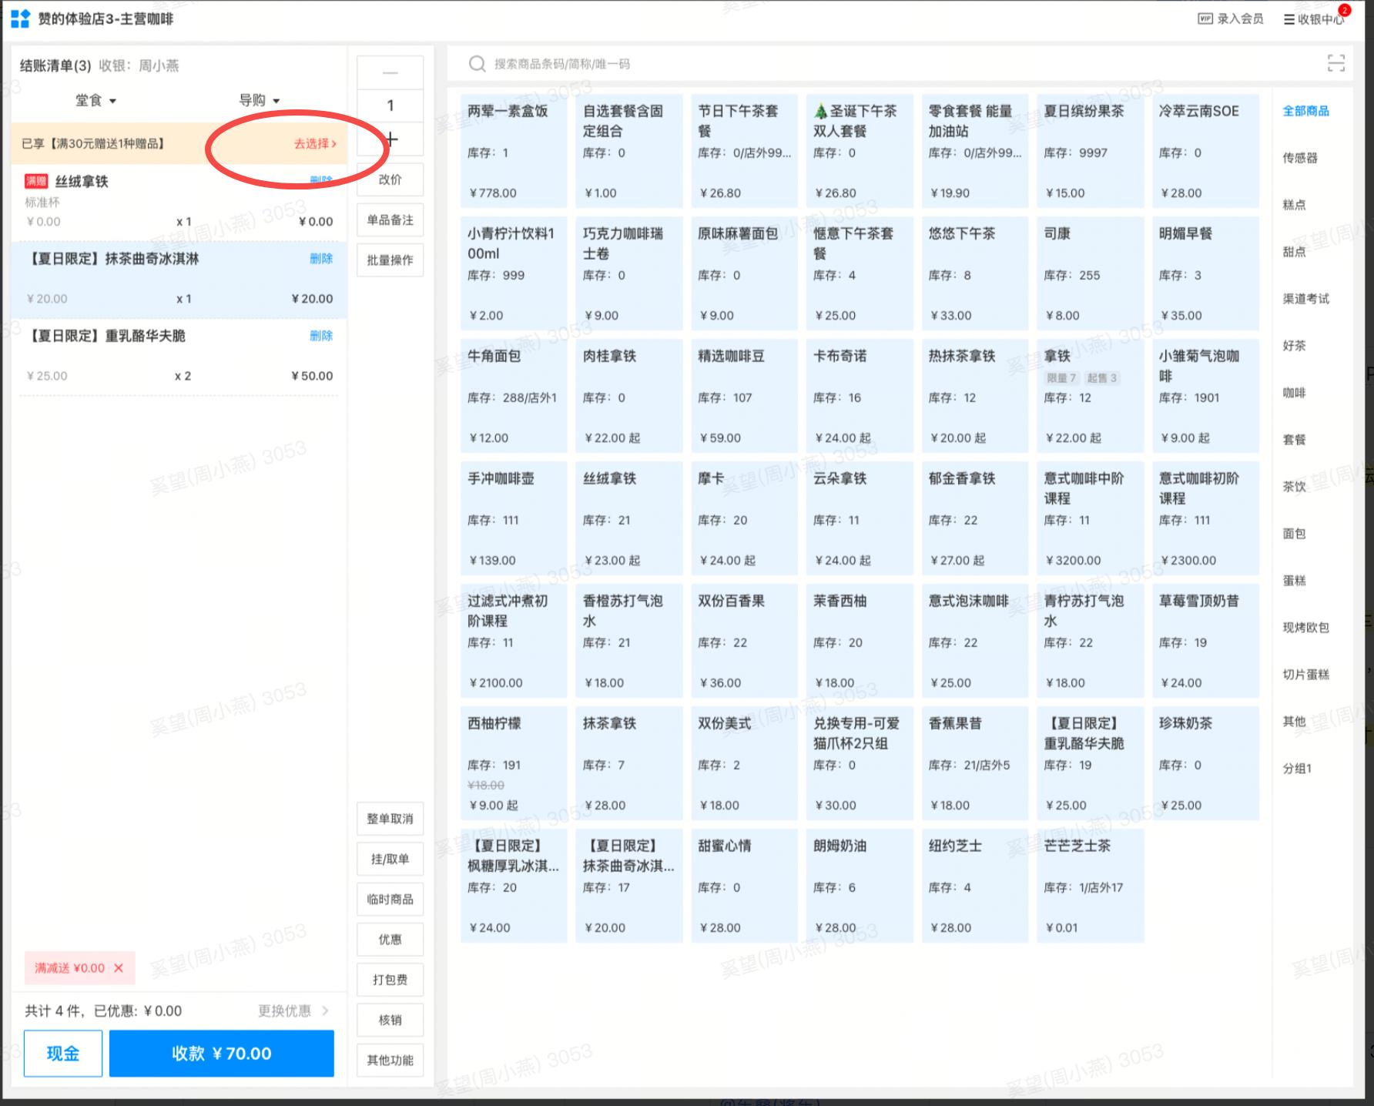
Task: Click the fullscreen scan icon
Action: point(1335,64)
